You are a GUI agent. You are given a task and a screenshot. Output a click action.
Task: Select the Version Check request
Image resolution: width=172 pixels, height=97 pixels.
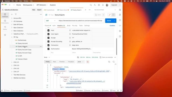pos(23,59)
